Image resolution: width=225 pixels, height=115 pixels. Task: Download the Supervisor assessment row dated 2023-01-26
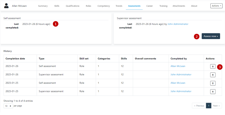point(213,75)
